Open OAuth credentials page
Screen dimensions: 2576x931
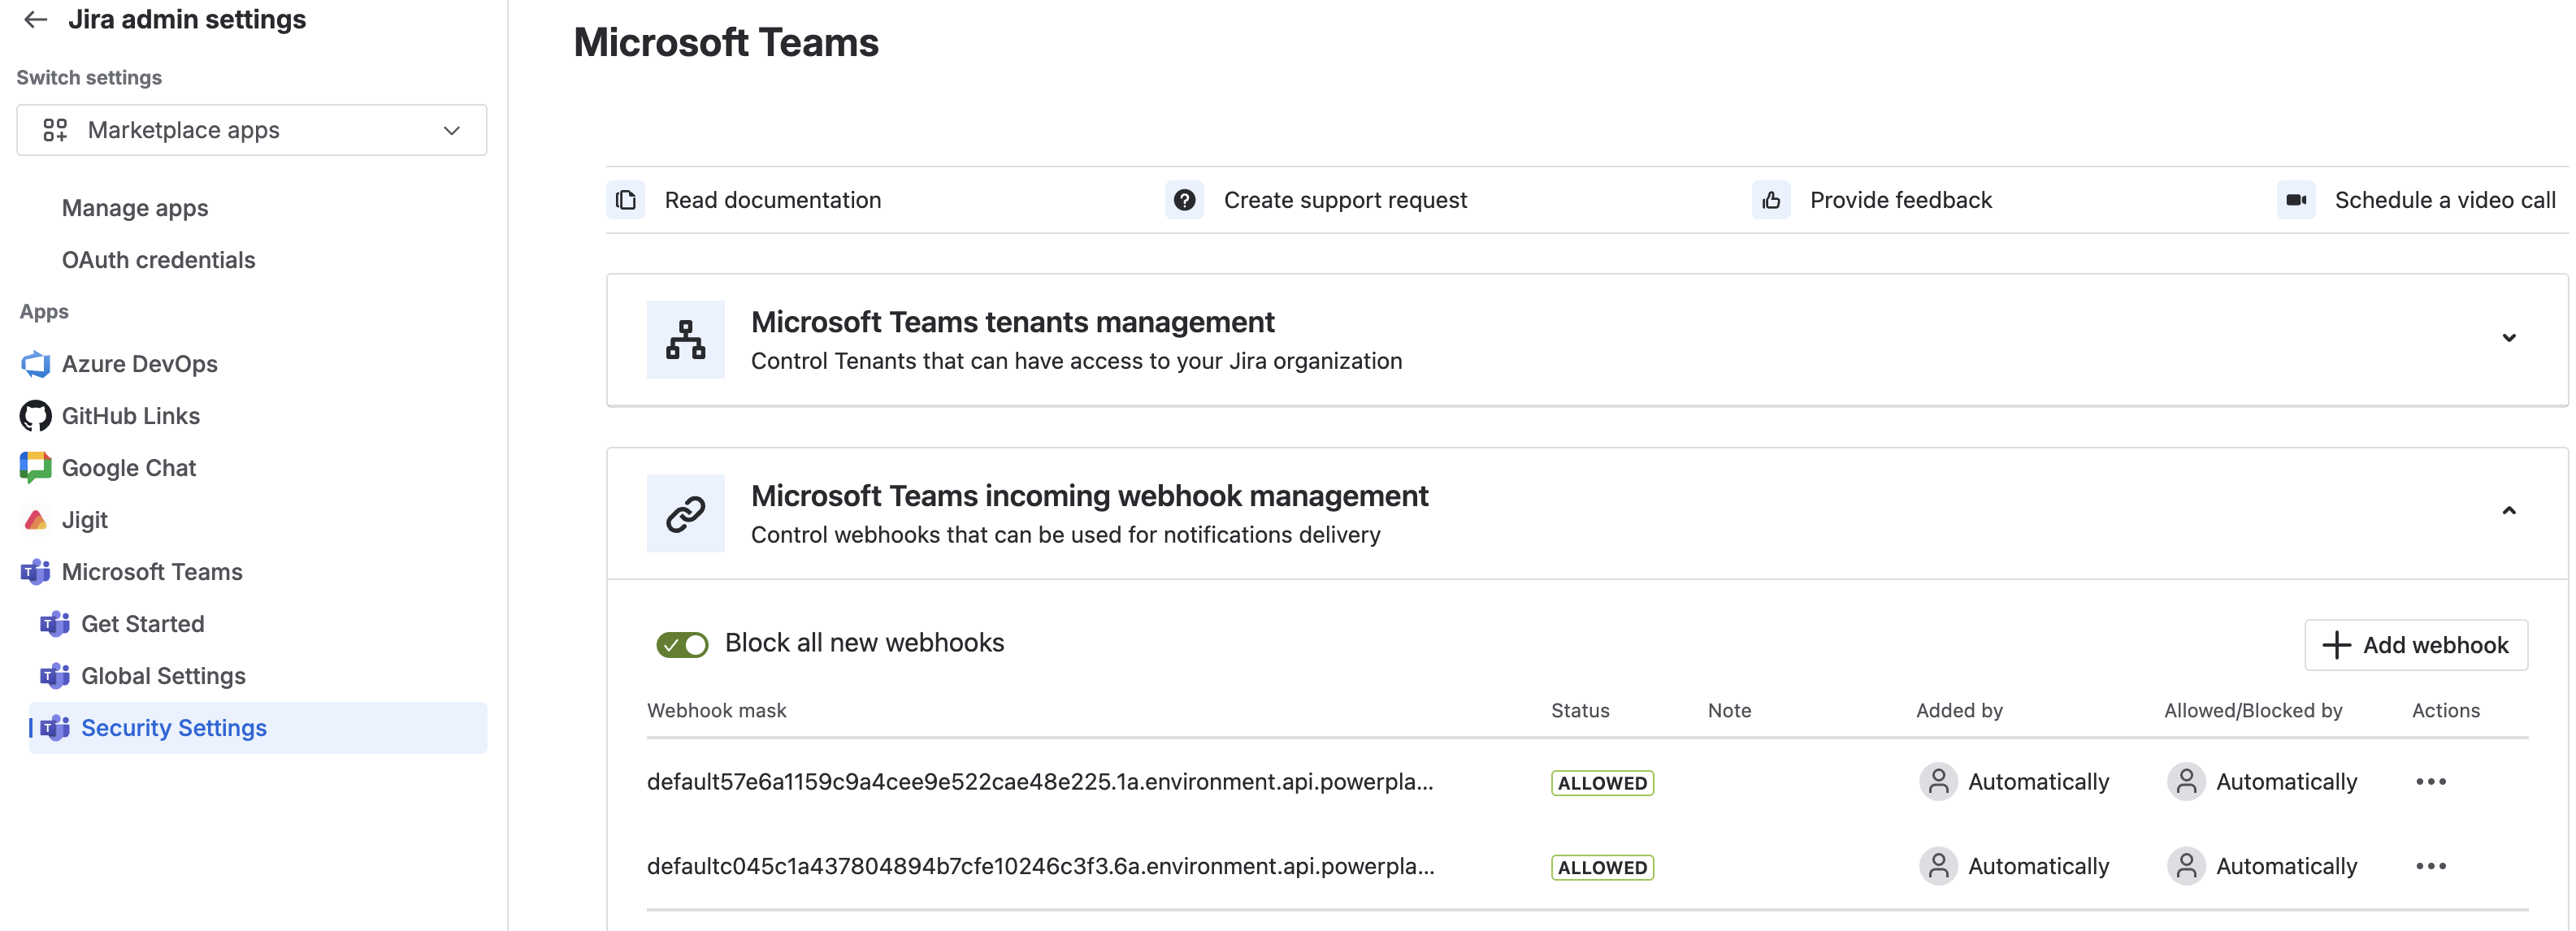(x=159, y=260)
